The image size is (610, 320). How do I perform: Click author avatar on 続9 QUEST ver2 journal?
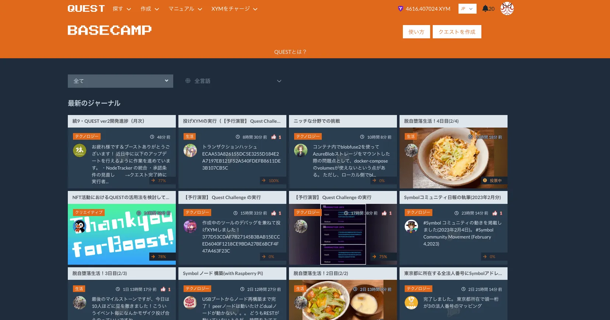pos(80,150)
